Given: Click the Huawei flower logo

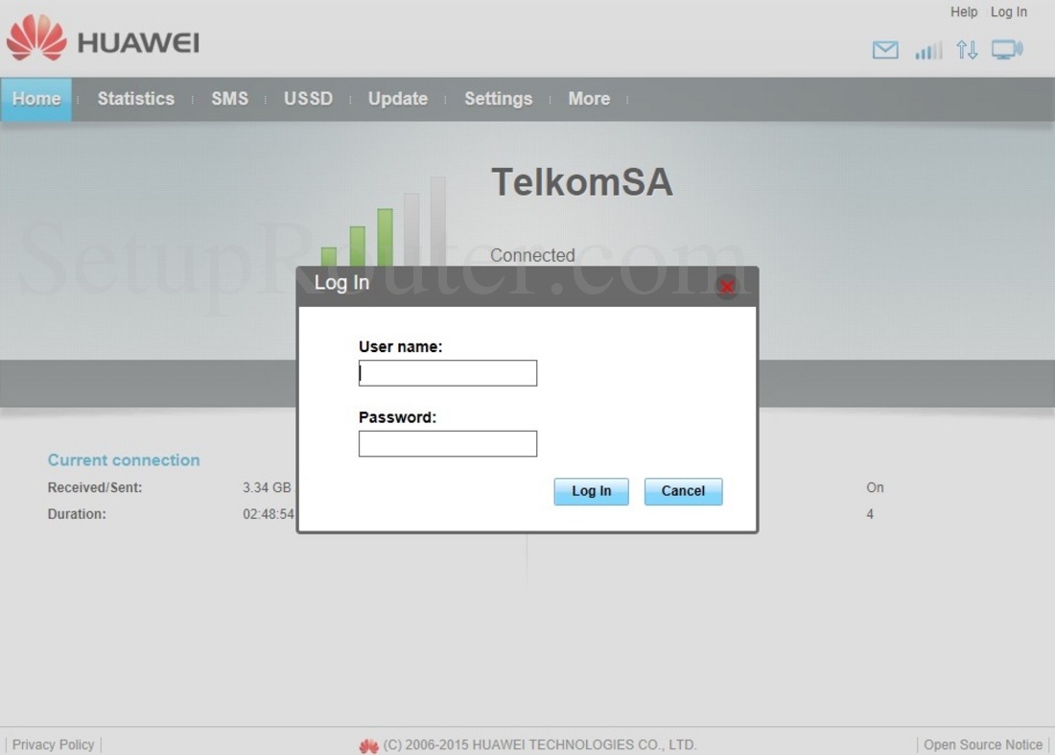Looking at the screenshot, I should click(36, 37).
